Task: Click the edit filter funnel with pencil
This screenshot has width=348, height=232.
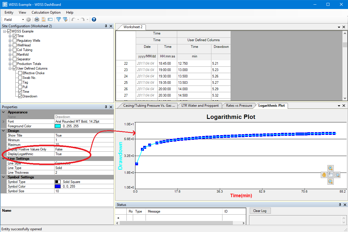Action: tap(65, 19)
